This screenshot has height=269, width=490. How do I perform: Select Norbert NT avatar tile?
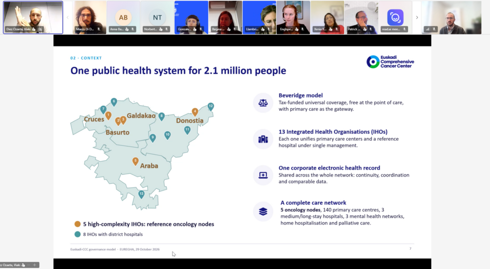(157, 18)
